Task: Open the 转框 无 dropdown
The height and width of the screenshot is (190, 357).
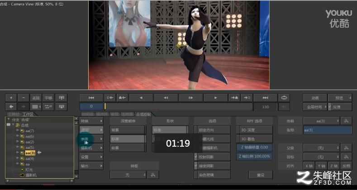Action: pos(128,175)
